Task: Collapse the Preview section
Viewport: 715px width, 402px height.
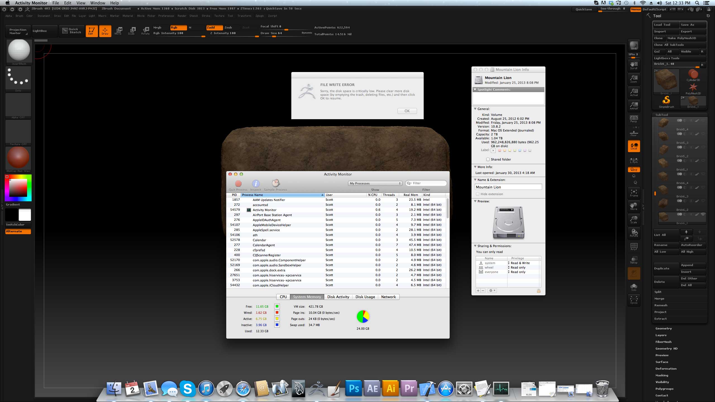Action: pyautogui.click(x=475, y=201)
